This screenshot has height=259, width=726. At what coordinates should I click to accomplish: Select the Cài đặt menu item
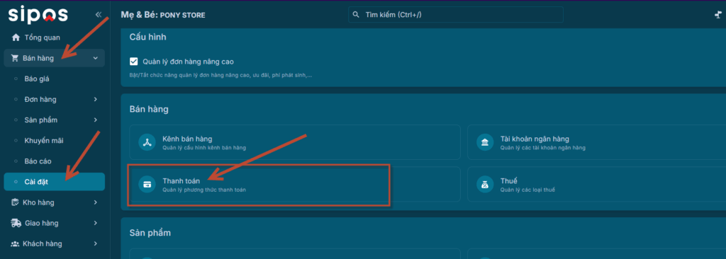tap(54, 182)
